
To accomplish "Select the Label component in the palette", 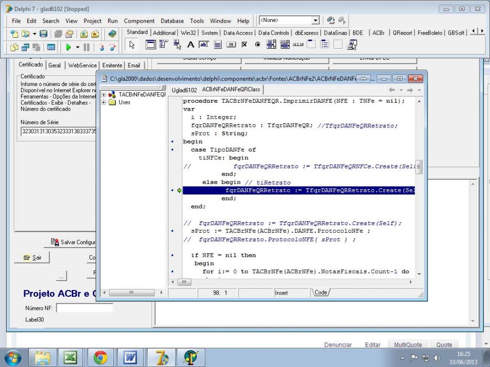I will point(190,45).
